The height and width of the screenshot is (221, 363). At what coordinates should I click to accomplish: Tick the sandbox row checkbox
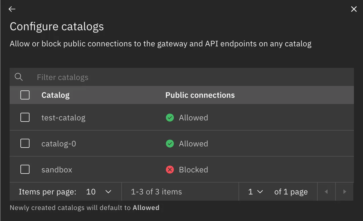(x=25, y=170)
